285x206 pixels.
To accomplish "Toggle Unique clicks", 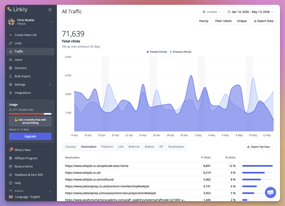I will (242, 21).
